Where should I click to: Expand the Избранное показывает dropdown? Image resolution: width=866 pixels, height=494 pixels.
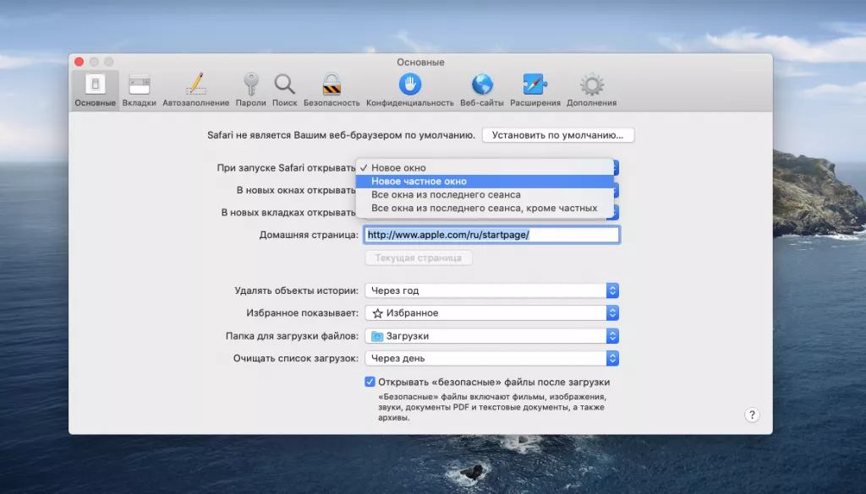tap(491, 312)
